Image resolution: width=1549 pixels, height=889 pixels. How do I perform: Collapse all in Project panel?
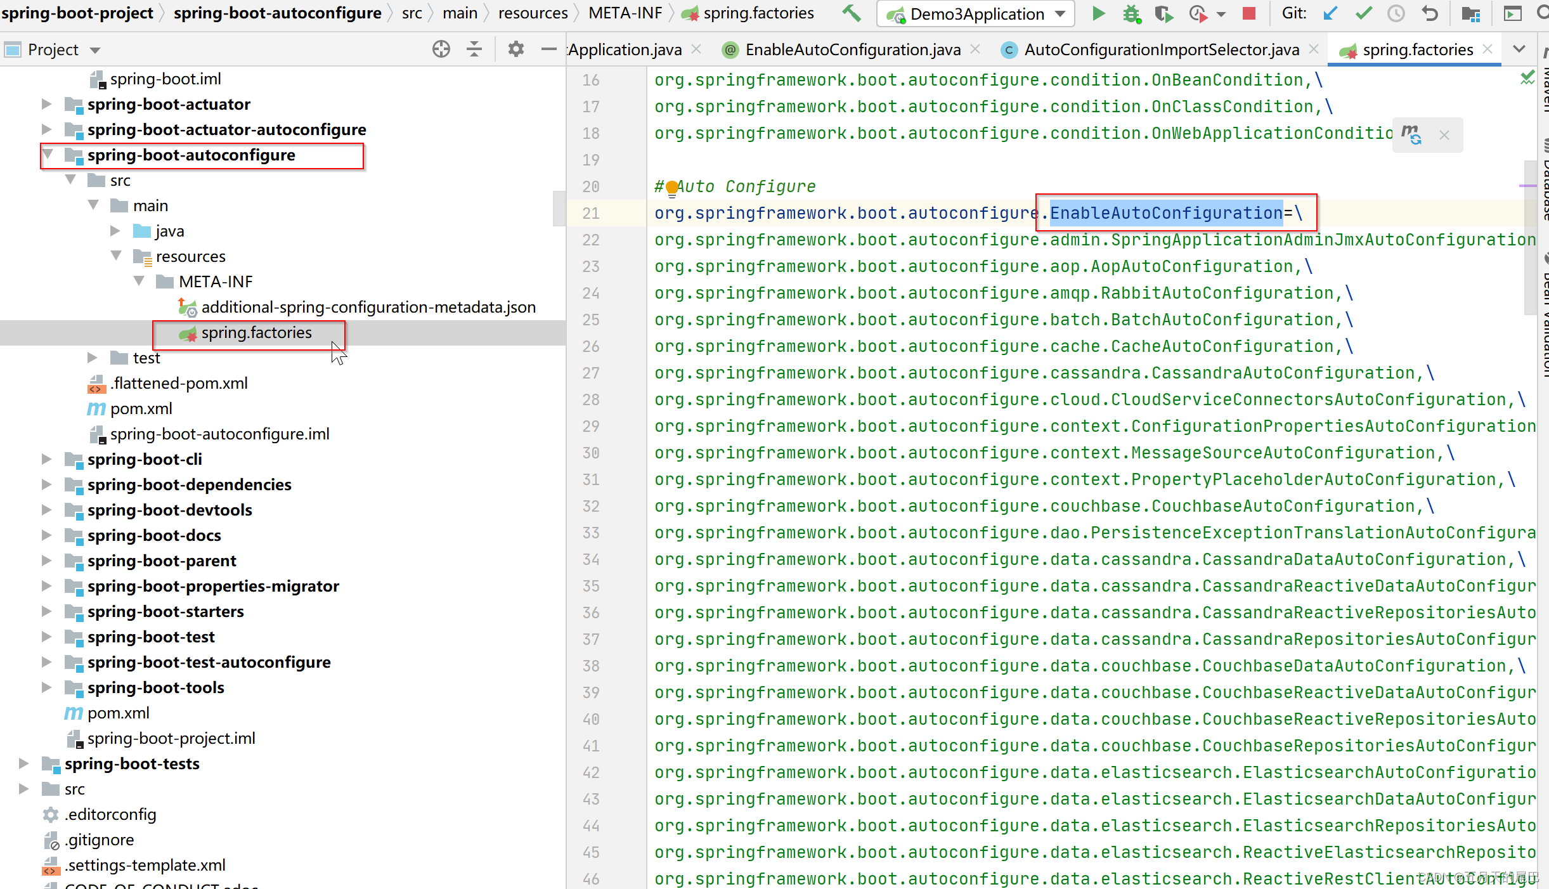474,49
